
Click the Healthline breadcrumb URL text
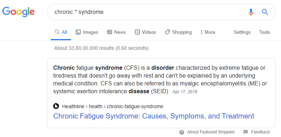click(x=112, y=106)
